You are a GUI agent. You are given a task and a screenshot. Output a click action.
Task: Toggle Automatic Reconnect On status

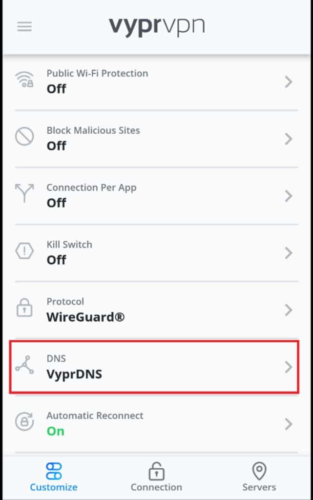click(x=56, y=431)
